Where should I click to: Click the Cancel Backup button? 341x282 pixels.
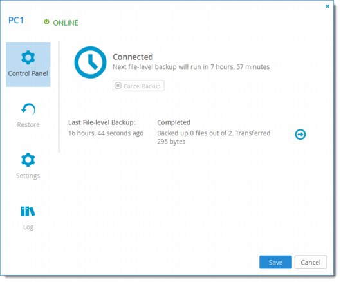pyautogui.click(x=138, y=86)
